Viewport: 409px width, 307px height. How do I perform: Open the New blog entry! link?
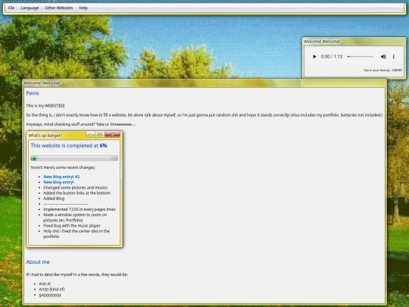pos(58,182)
